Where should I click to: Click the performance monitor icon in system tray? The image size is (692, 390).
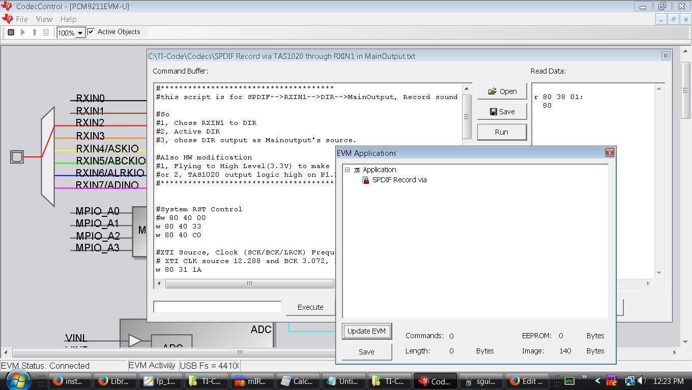click(x=570, y=381)
